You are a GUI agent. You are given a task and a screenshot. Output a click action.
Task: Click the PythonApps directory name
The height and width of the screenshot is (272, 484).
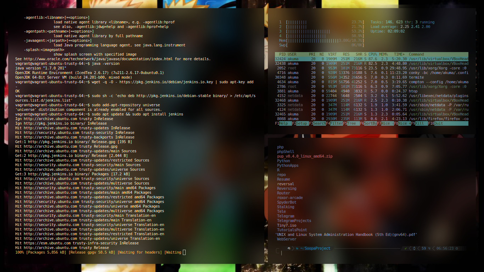[x=288, y=165]
